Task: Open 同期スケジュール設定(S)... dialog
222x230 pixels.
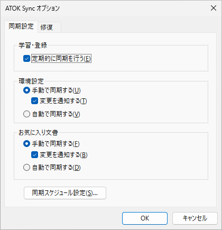Action: pyautogui.click(x=65, y=193)
